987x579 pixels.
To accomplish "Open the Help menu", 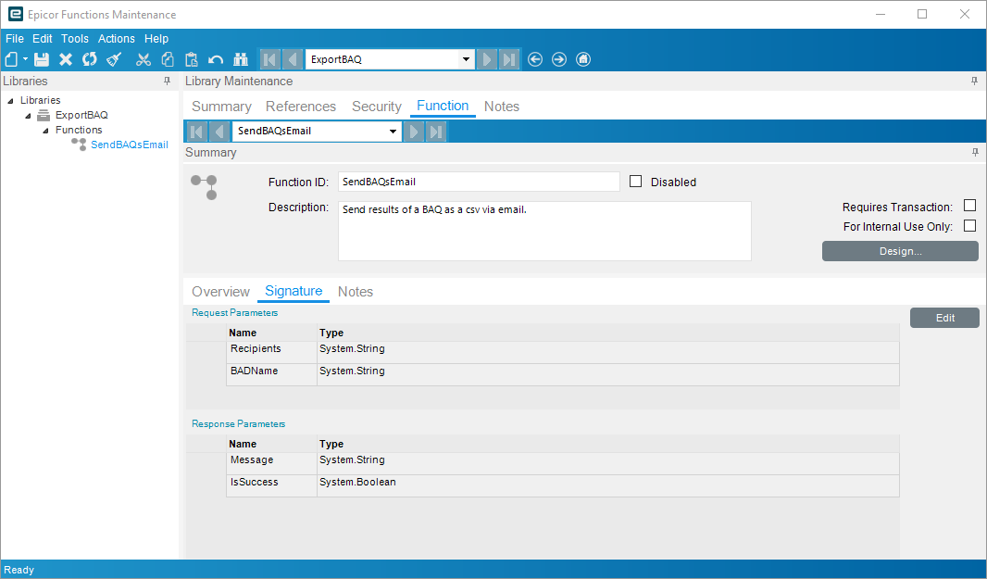I will pyautogui.click(x=156, y=38).
